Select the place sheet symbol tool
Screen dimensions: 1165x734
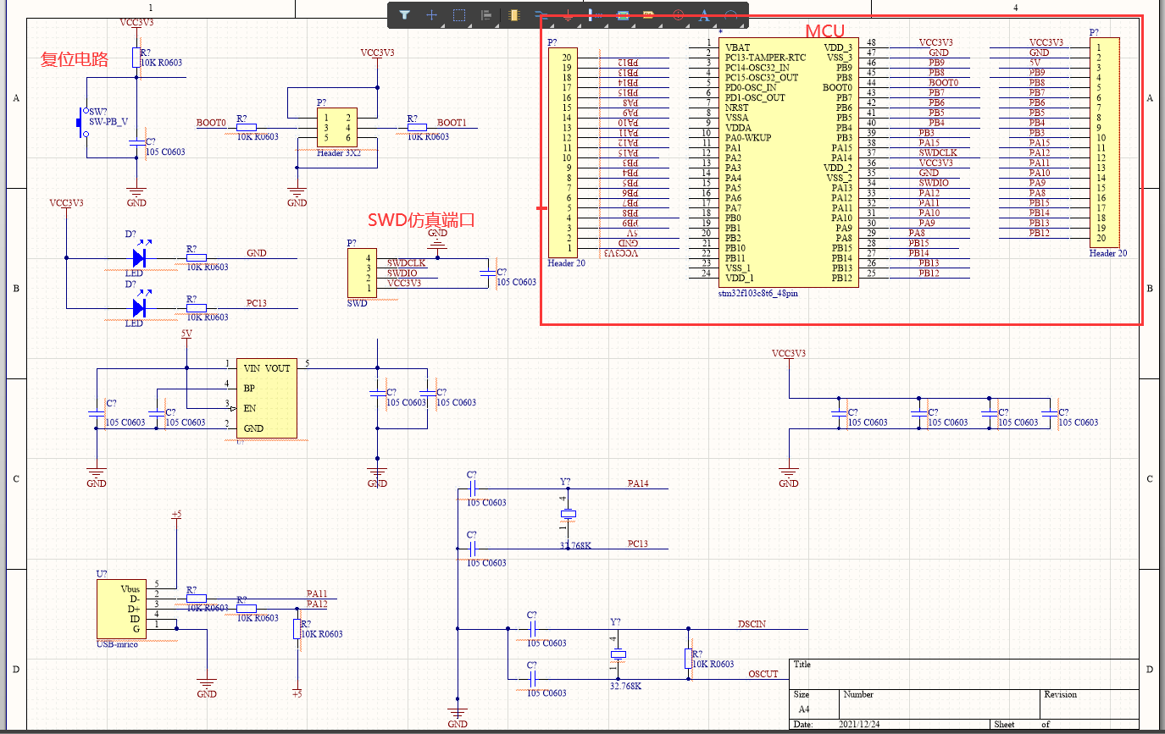(x=623, y=14)
